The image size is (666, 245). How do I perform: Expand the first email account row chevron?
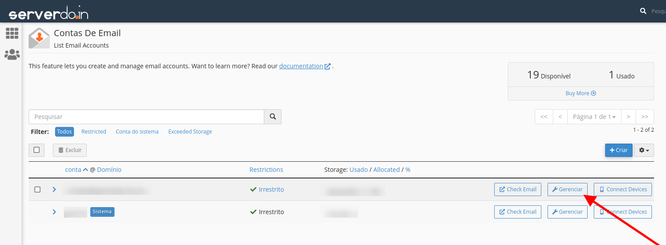[x=54, y=189]
